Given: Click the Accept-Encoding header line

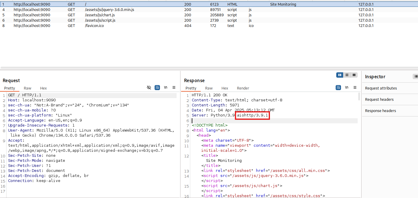Looking at the screenshot, I should pyautogui.click(x=48, y=176).
